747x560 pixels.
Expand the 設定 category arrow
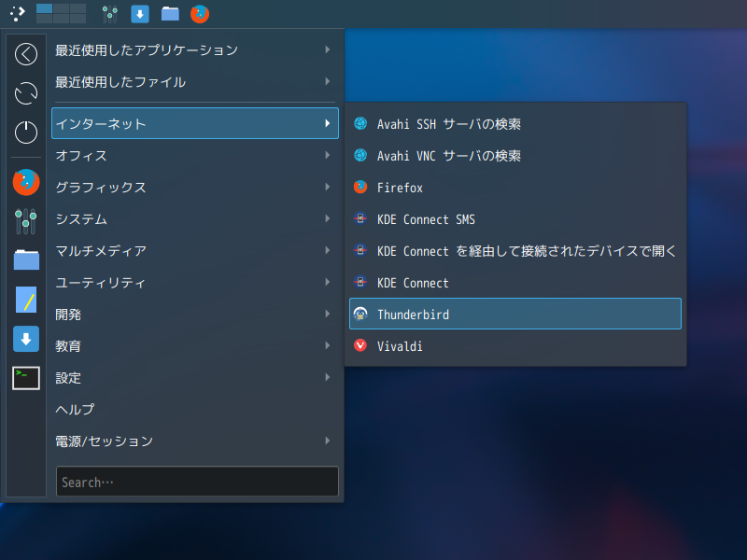[x=328, y=377]
